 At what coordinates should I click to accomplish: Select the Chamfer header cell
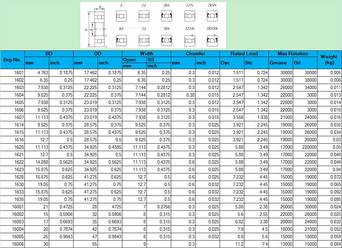pyautogui.click(x=195, y=54)
